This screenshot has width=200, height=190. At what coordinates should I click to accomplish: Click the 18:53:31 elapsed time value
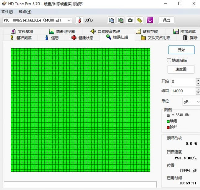coord(188,183)
